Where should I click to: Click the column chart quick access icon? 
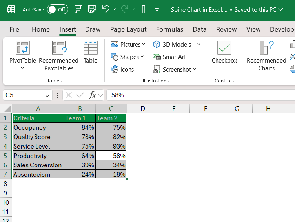click(143, 9)
